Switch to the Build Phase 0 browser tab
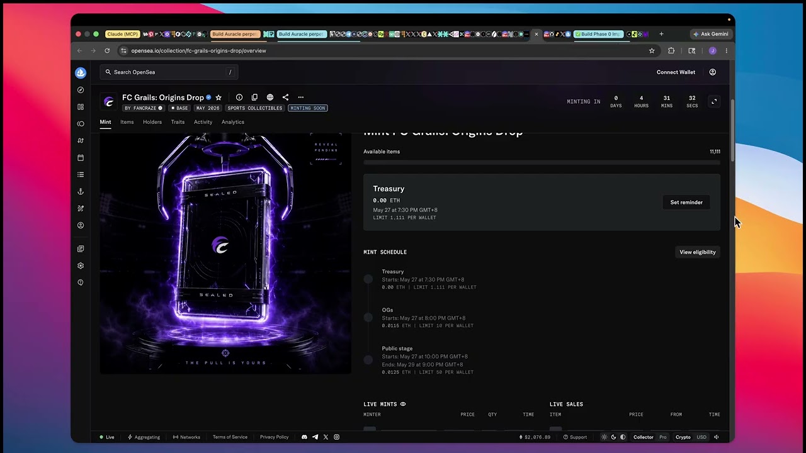Viewport: 806px width, 453px height. [598, 34]
